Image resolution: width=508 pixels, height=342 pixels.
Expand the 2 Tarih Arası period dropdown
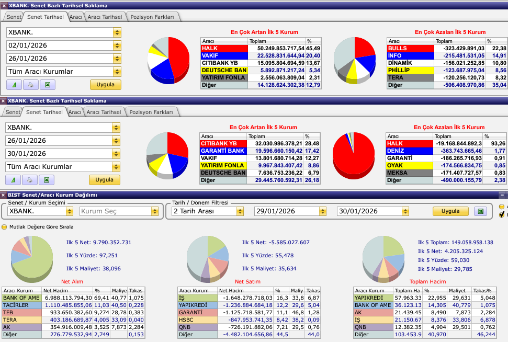pyautogui.click(x=240, y=211)
